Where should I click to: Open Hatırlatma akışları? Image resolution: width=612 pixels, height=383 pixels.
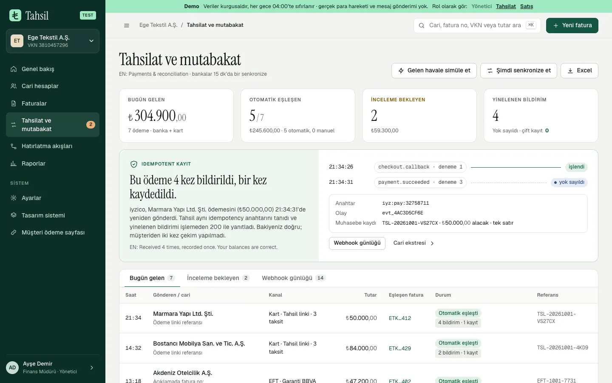(x=53, y=146)
